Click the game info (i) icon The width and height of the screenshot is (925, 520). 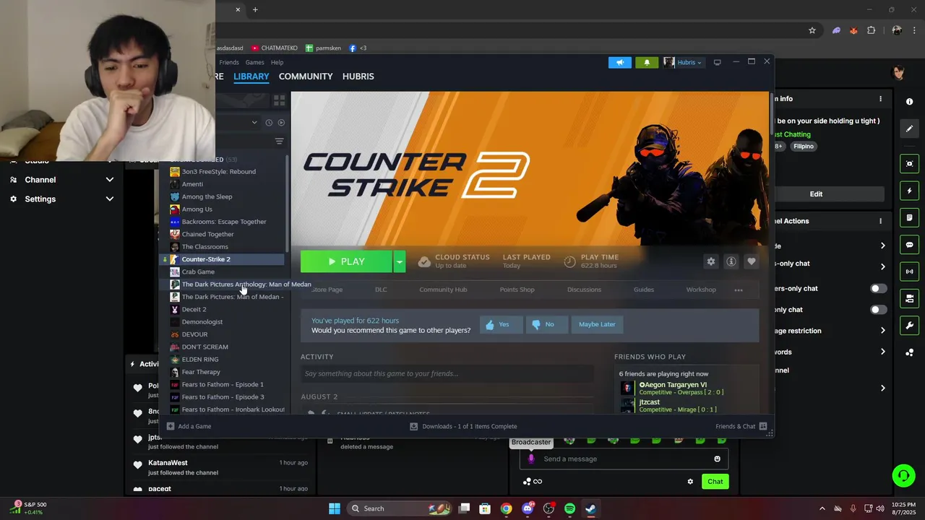point(731,261)
